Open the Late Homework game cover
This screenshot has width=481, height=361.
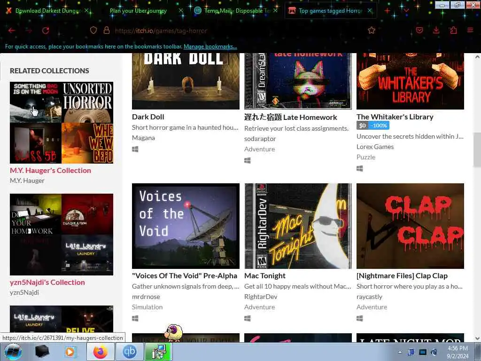(298, 81)
